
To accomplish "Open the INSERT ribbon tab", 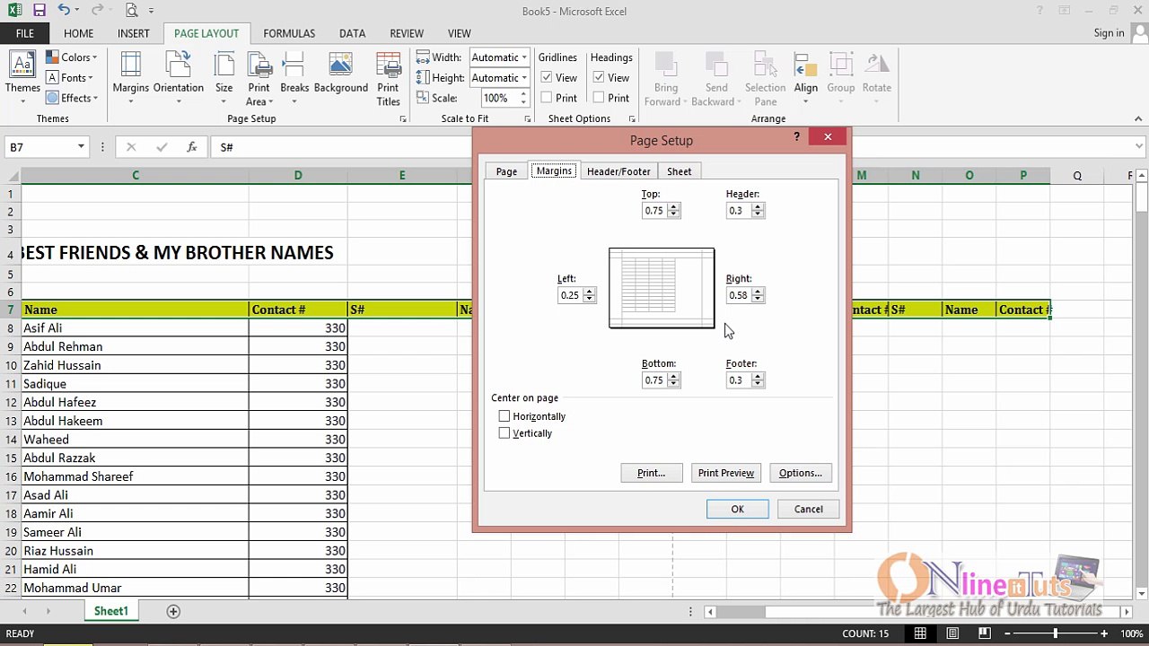I will [x=134, y=33].
